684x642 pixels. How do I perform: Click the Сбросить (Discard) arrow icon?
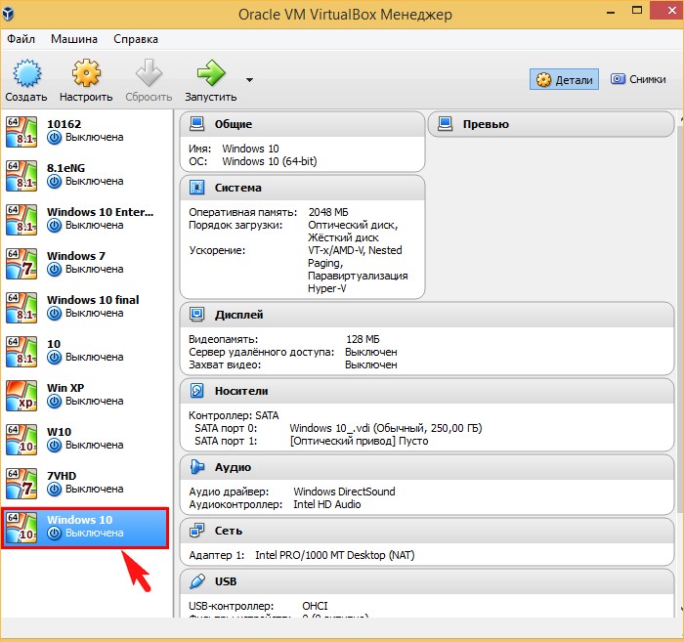pyautogui.click(x=149, y=73)
